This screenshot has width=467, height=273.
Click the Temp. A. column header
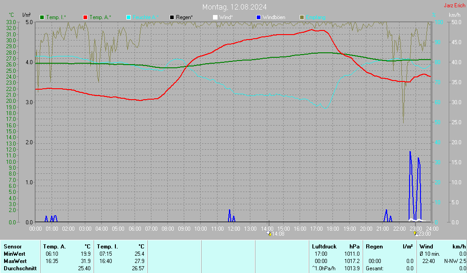[x=55, y=247]
